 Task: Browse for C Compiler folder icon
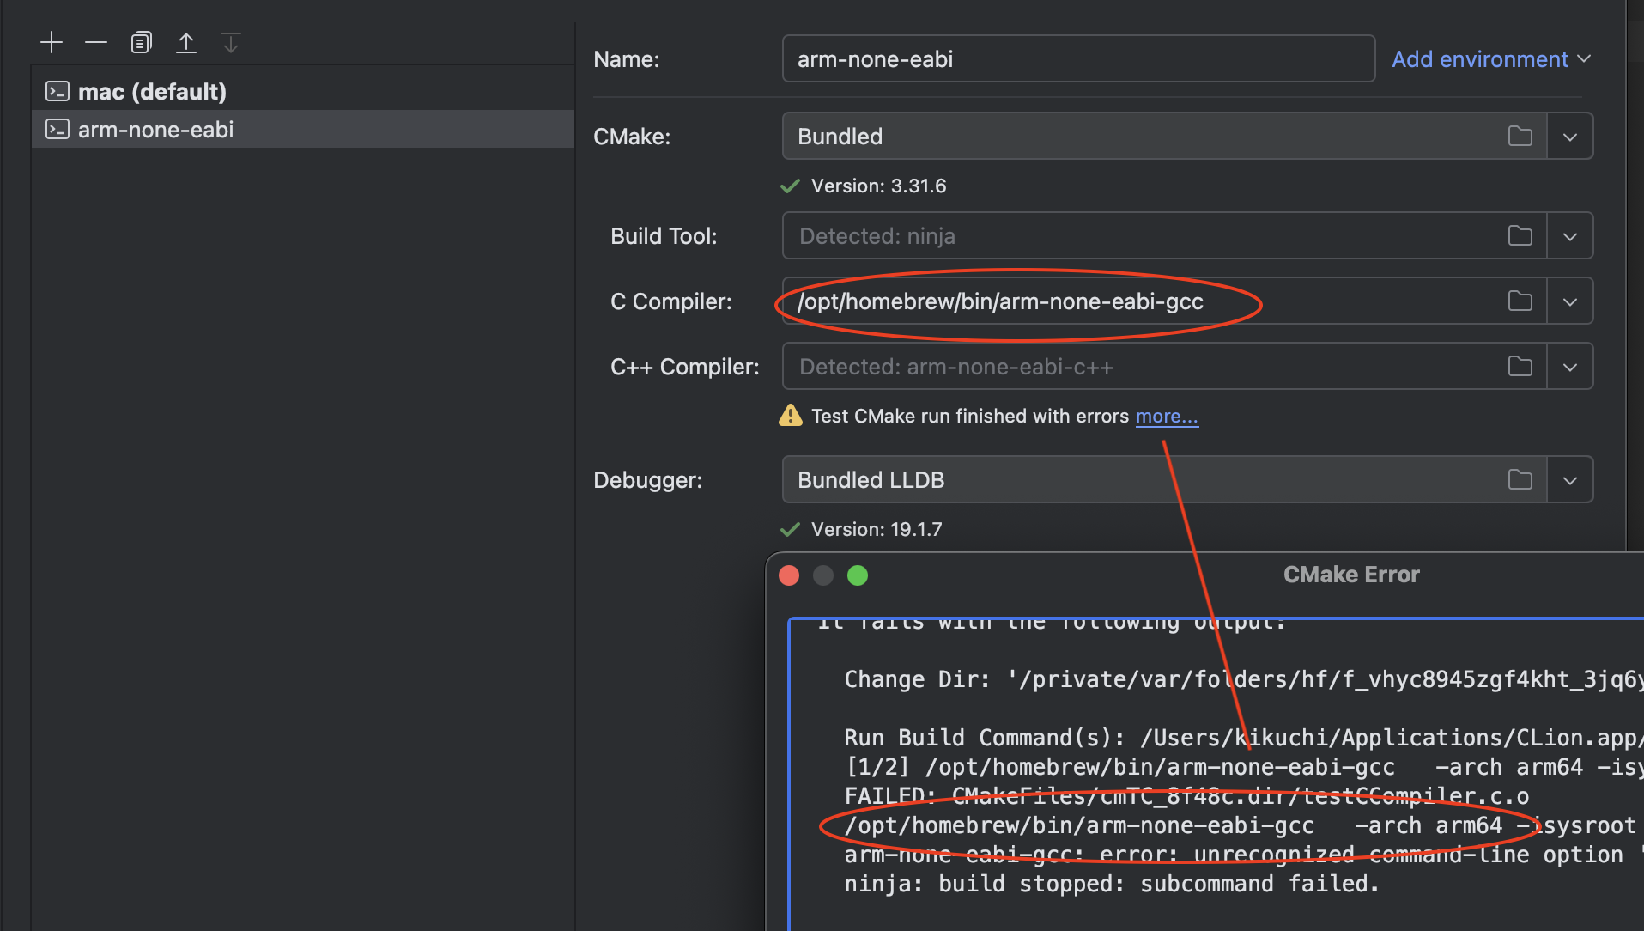(1520, 301)
